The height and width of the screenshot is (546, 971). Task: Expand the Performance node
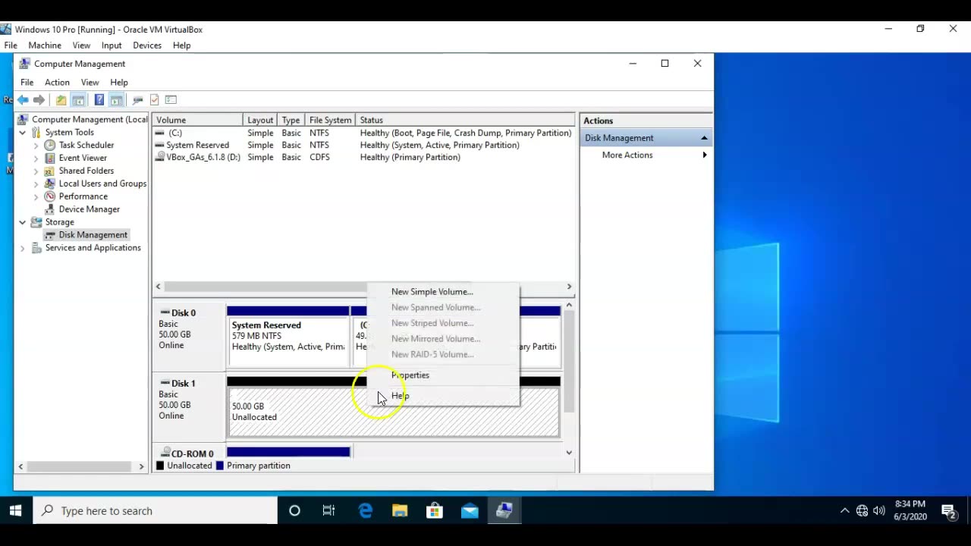(36, 197)
